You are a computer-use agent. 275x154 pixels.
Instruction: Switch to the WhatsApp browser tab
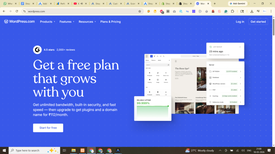[x=9, y=4]
